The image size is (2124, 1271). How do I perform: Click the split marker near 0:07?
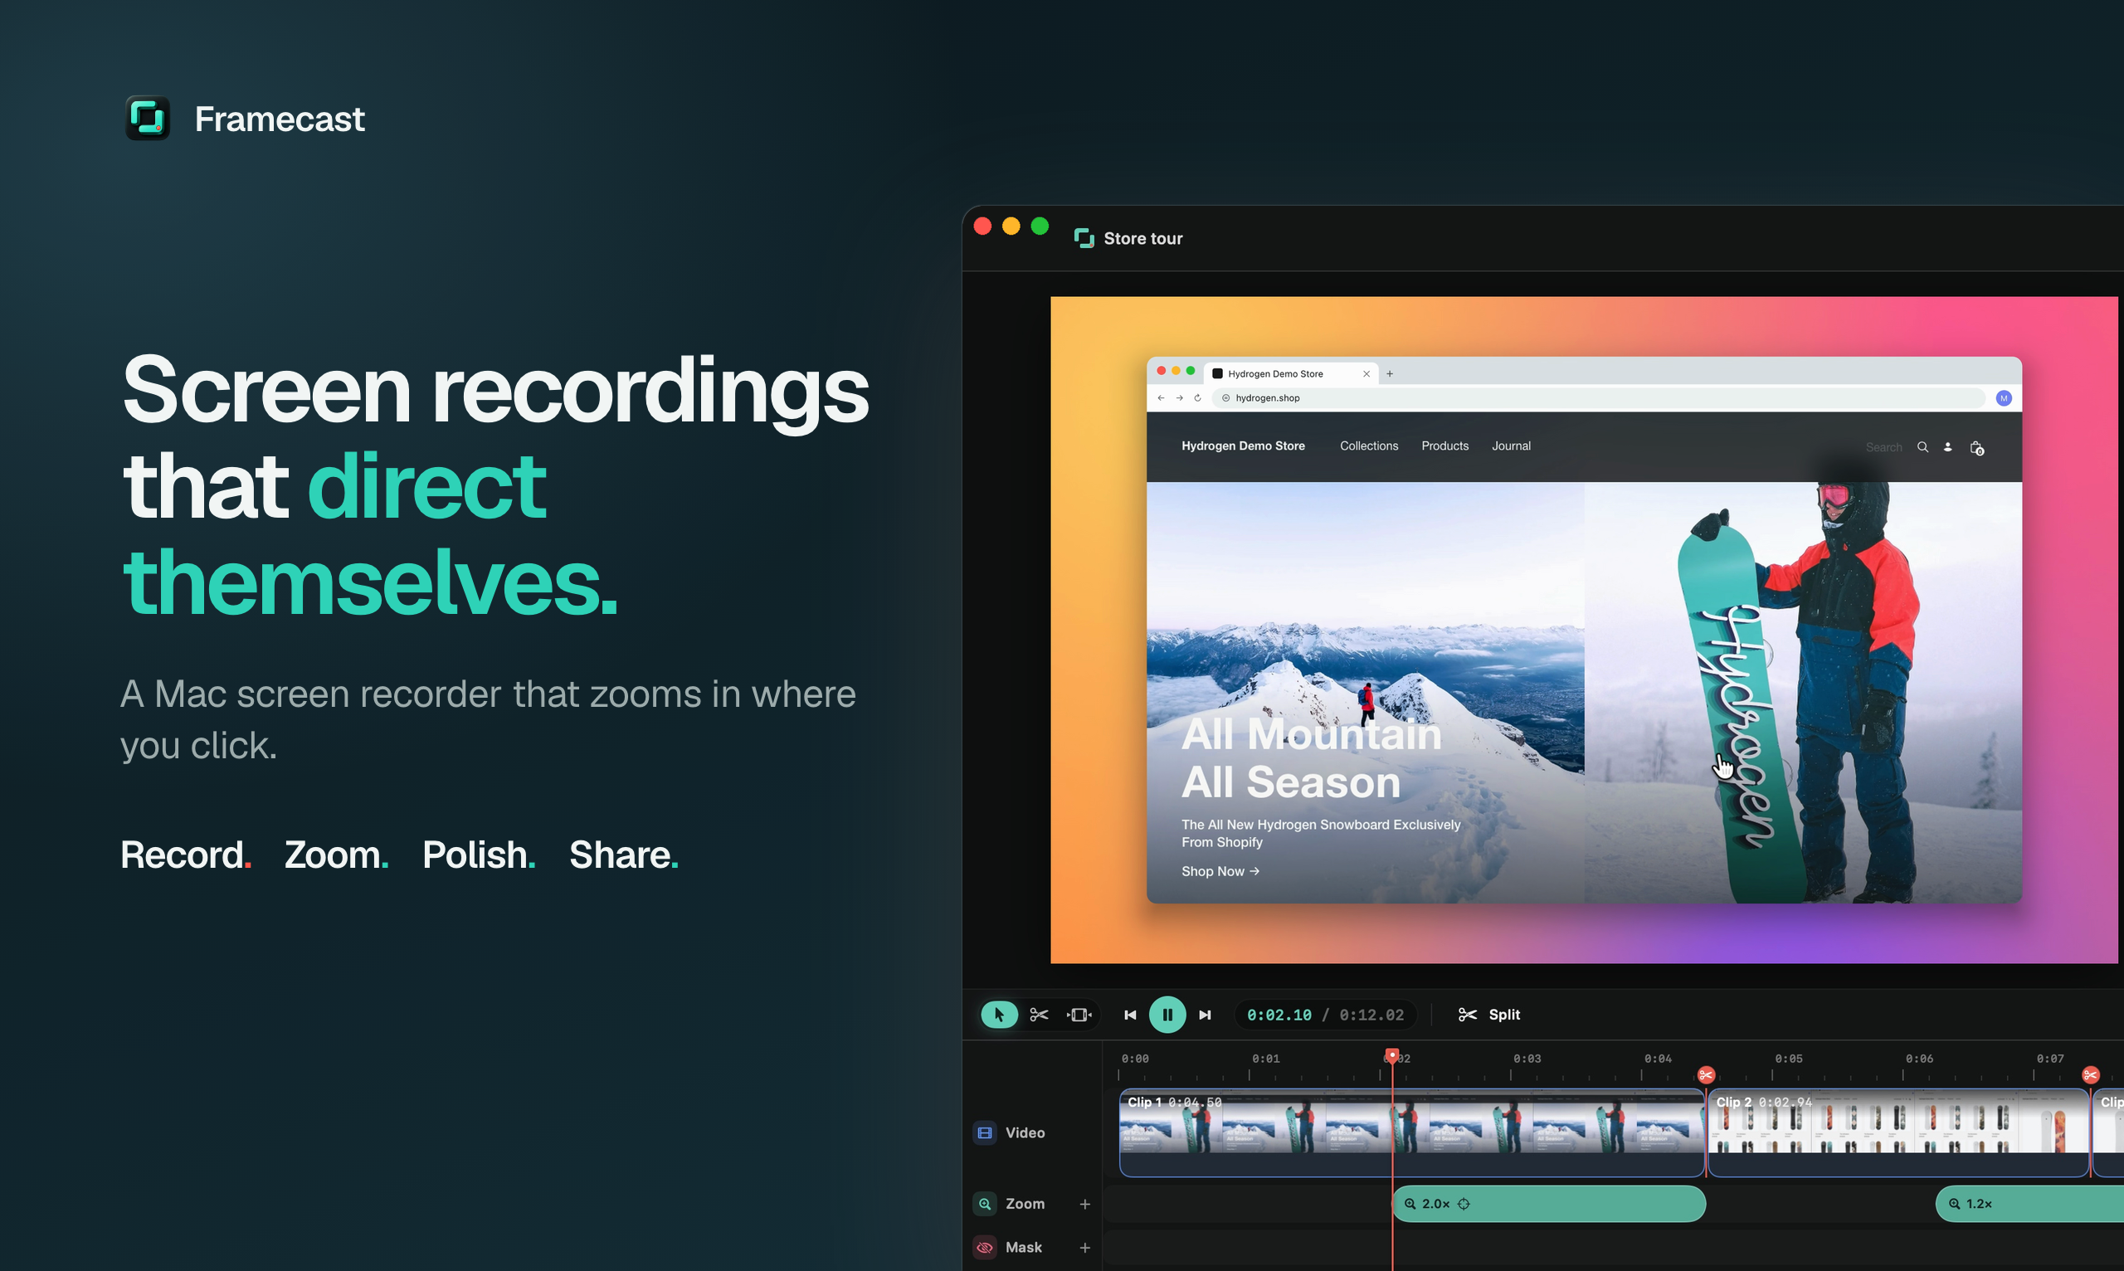coord(2091,1076)
